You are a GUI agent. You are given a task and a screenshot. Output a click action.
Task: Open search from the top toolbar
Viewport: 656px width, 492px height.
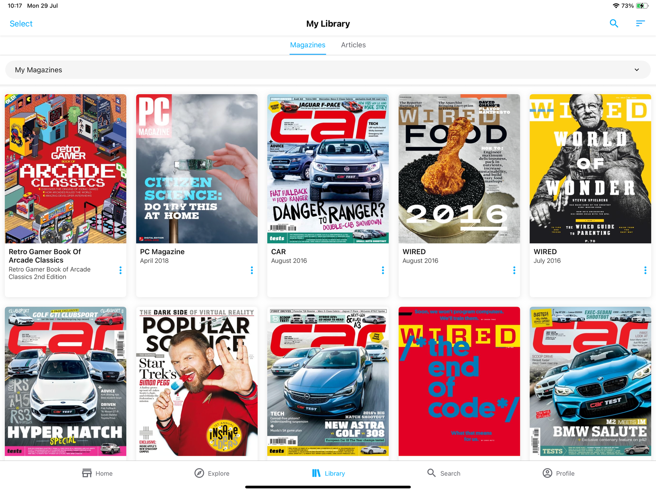[x=614, y=23]
